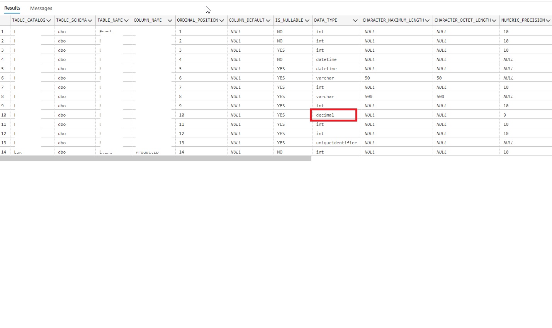Open the NUMERIC_PRECISION filter dropdown
Screen dimensions: 552x328
pos(548,20)
